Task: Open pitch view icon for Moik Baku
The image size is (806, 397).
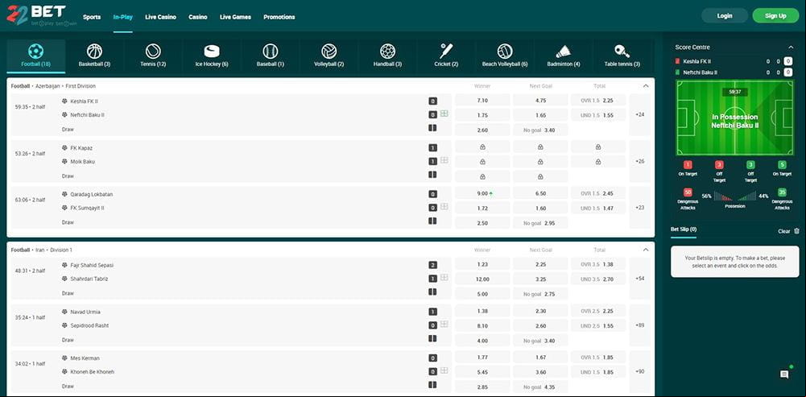Action: (444, 160)
